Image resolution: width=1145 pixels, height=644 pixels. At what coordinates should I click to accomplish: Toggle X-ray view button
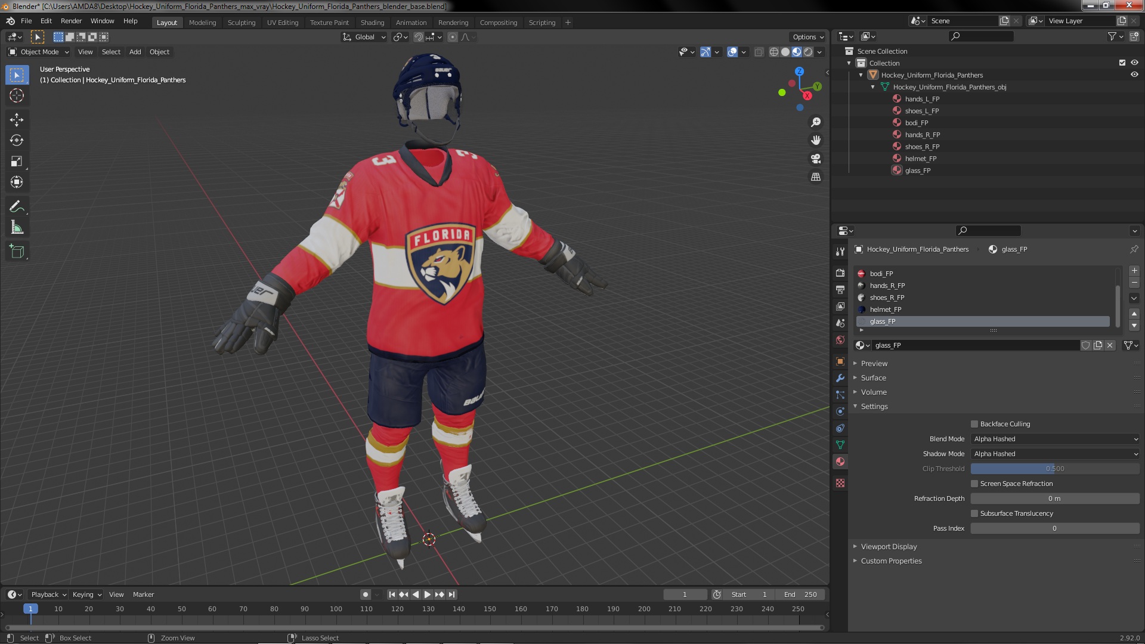[x=759, y=52]
